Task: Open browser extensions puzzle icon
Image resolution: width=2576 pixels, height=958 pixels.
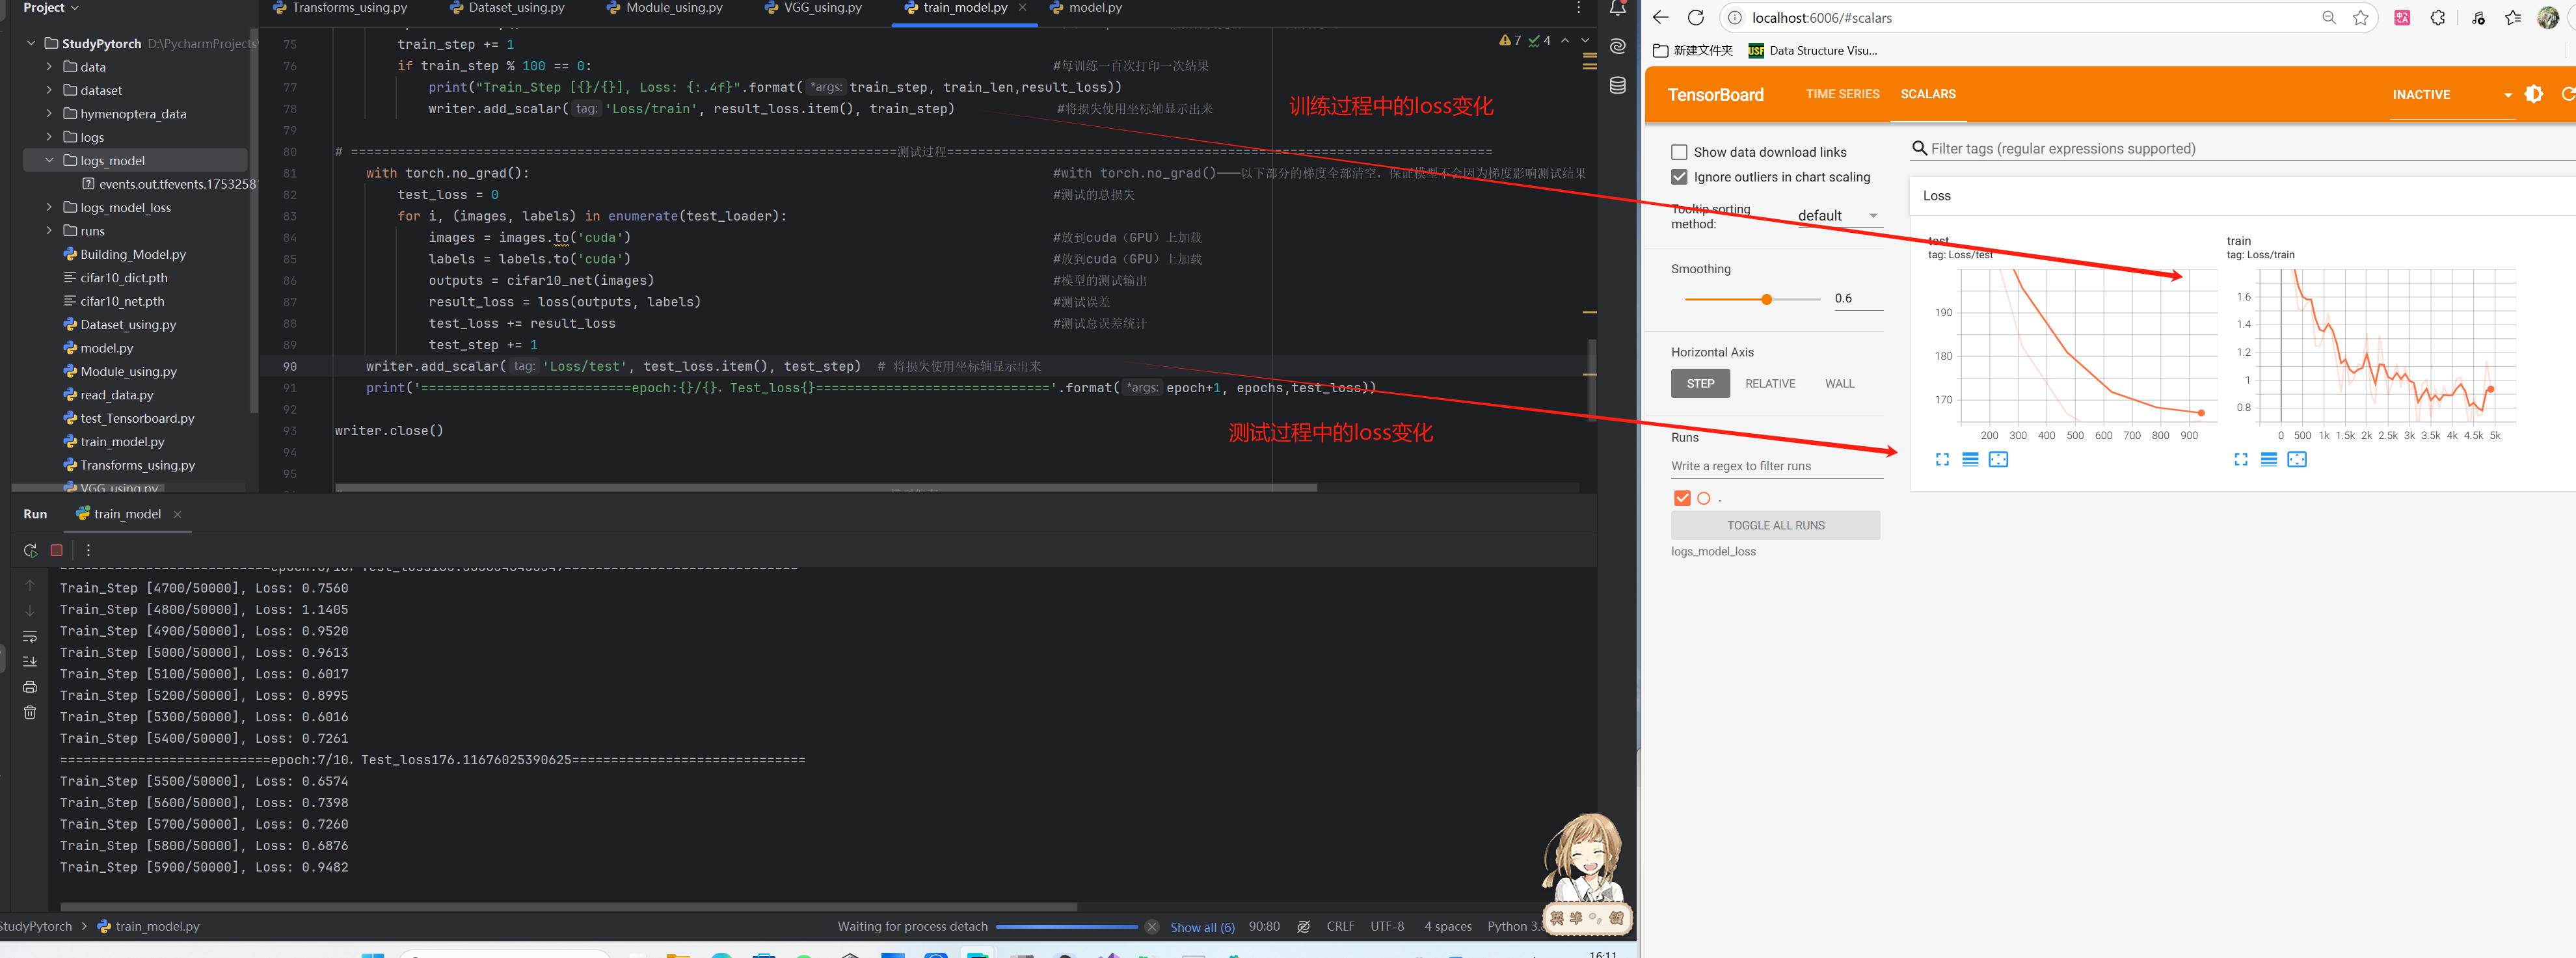Action: [2437, 17]
